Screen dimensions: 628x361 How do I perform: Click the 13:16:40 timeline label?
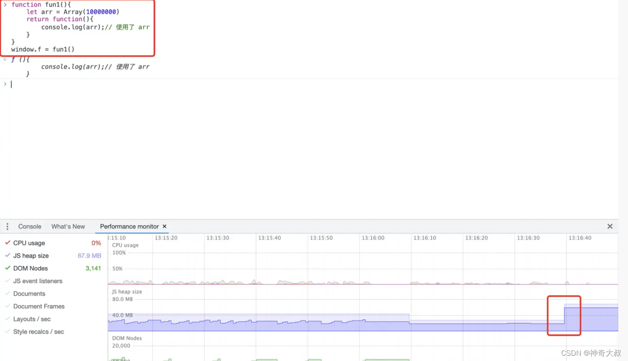point(580,238)
